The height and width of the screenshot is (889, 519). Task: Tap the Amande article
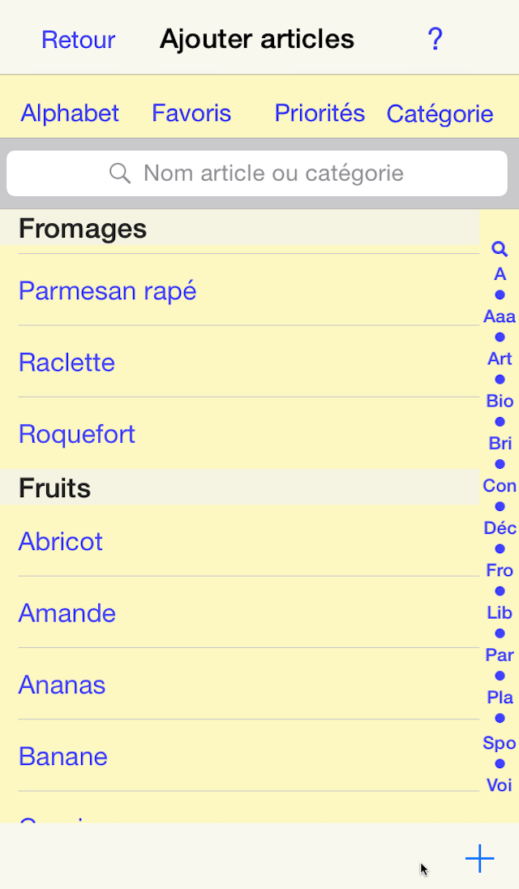tap(67, 613)
